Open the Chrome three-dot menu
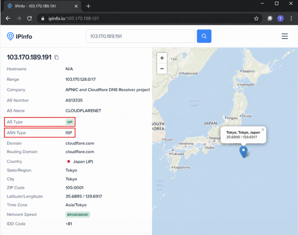This screenshot has width=298, height=235. tap(291, 18)
